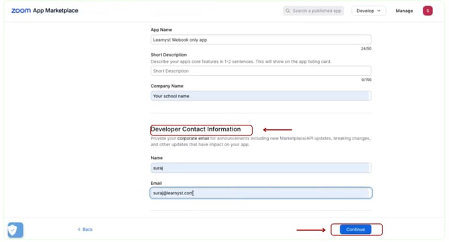Click the Email label

pos(156,183)
